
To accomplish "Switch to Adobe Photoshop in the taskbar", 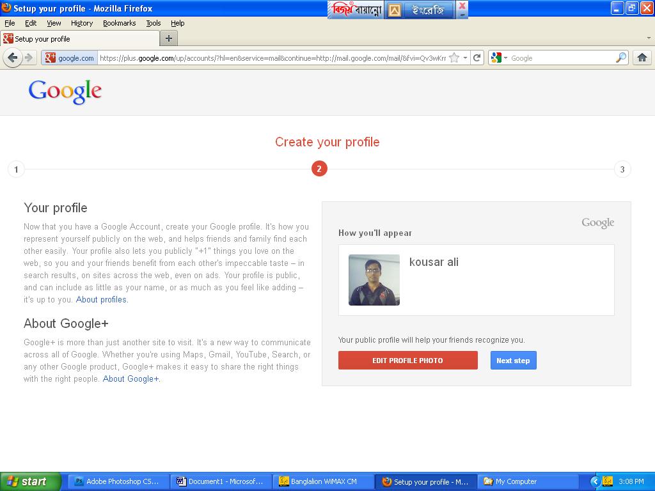I will pyautogui.click(x=119, y=481).
